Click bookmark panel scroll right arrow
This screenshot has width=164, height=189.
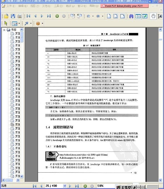coord(18,180)
